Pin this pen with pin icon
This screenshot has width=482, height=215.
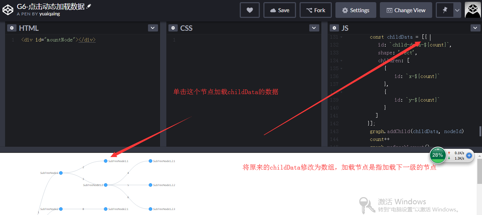445,10
